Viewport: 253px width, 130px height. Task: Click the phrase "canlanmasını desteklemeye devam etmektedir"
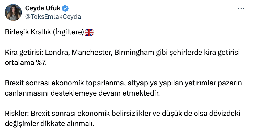click(x=83, y=93)
